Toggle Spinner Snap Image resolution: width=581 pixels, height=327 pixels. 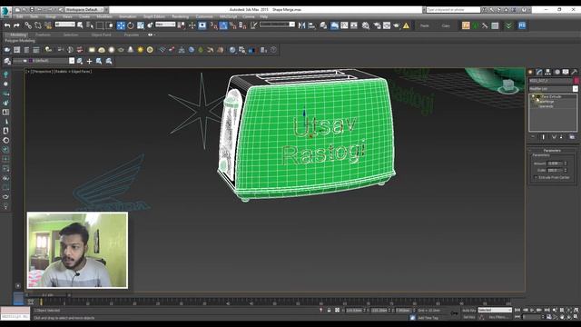point(242,25)
